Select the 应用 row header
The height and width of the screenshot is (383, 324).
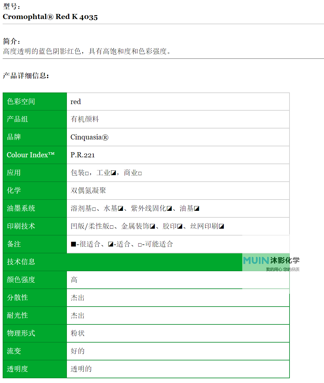click(x=14, y=173)
